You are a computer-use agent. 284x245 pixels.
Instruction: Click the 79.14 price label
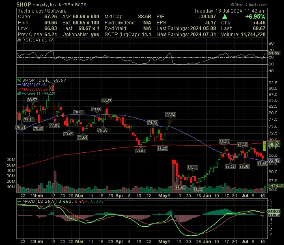point(29,120)
